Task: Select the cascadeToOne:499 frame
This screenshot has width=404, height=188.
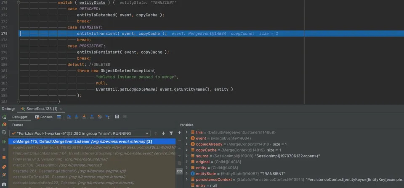Action: [92, 177]
